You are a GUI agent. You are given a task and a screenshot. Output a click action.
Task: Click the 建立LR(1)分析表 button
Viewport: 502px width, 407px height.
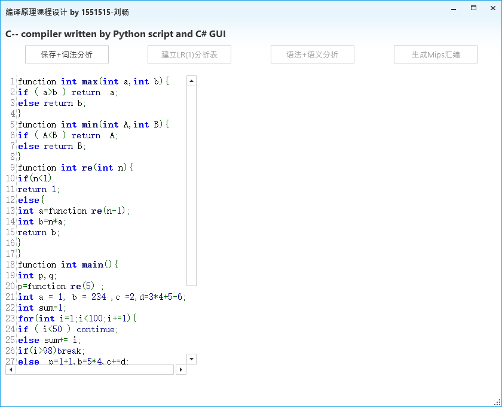click(x=189, y=54)
